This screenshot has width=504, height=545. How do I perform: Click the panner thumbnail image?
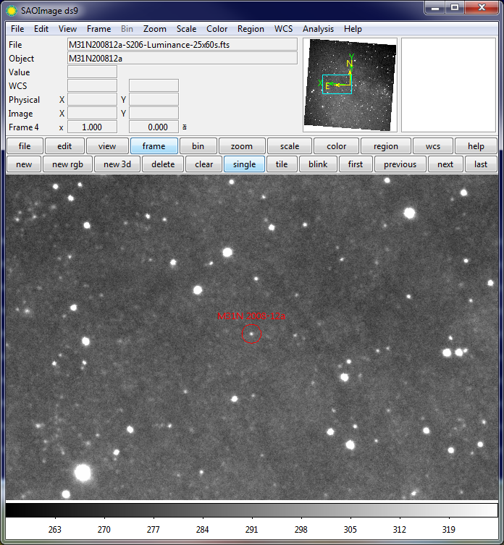(350, 85)
